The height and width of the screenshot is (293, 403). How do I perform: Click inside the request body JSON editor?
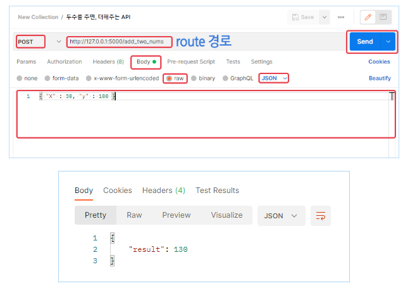coord(206,115)
